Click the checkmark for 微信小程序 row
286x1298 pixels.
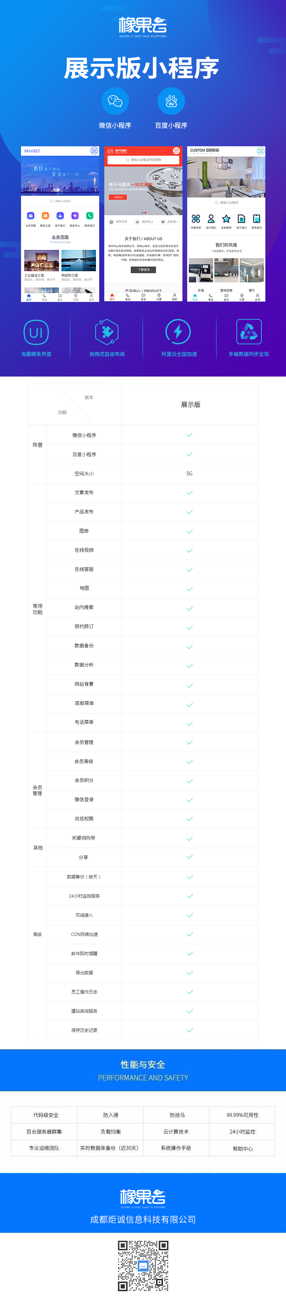click(x=189, y=435)
